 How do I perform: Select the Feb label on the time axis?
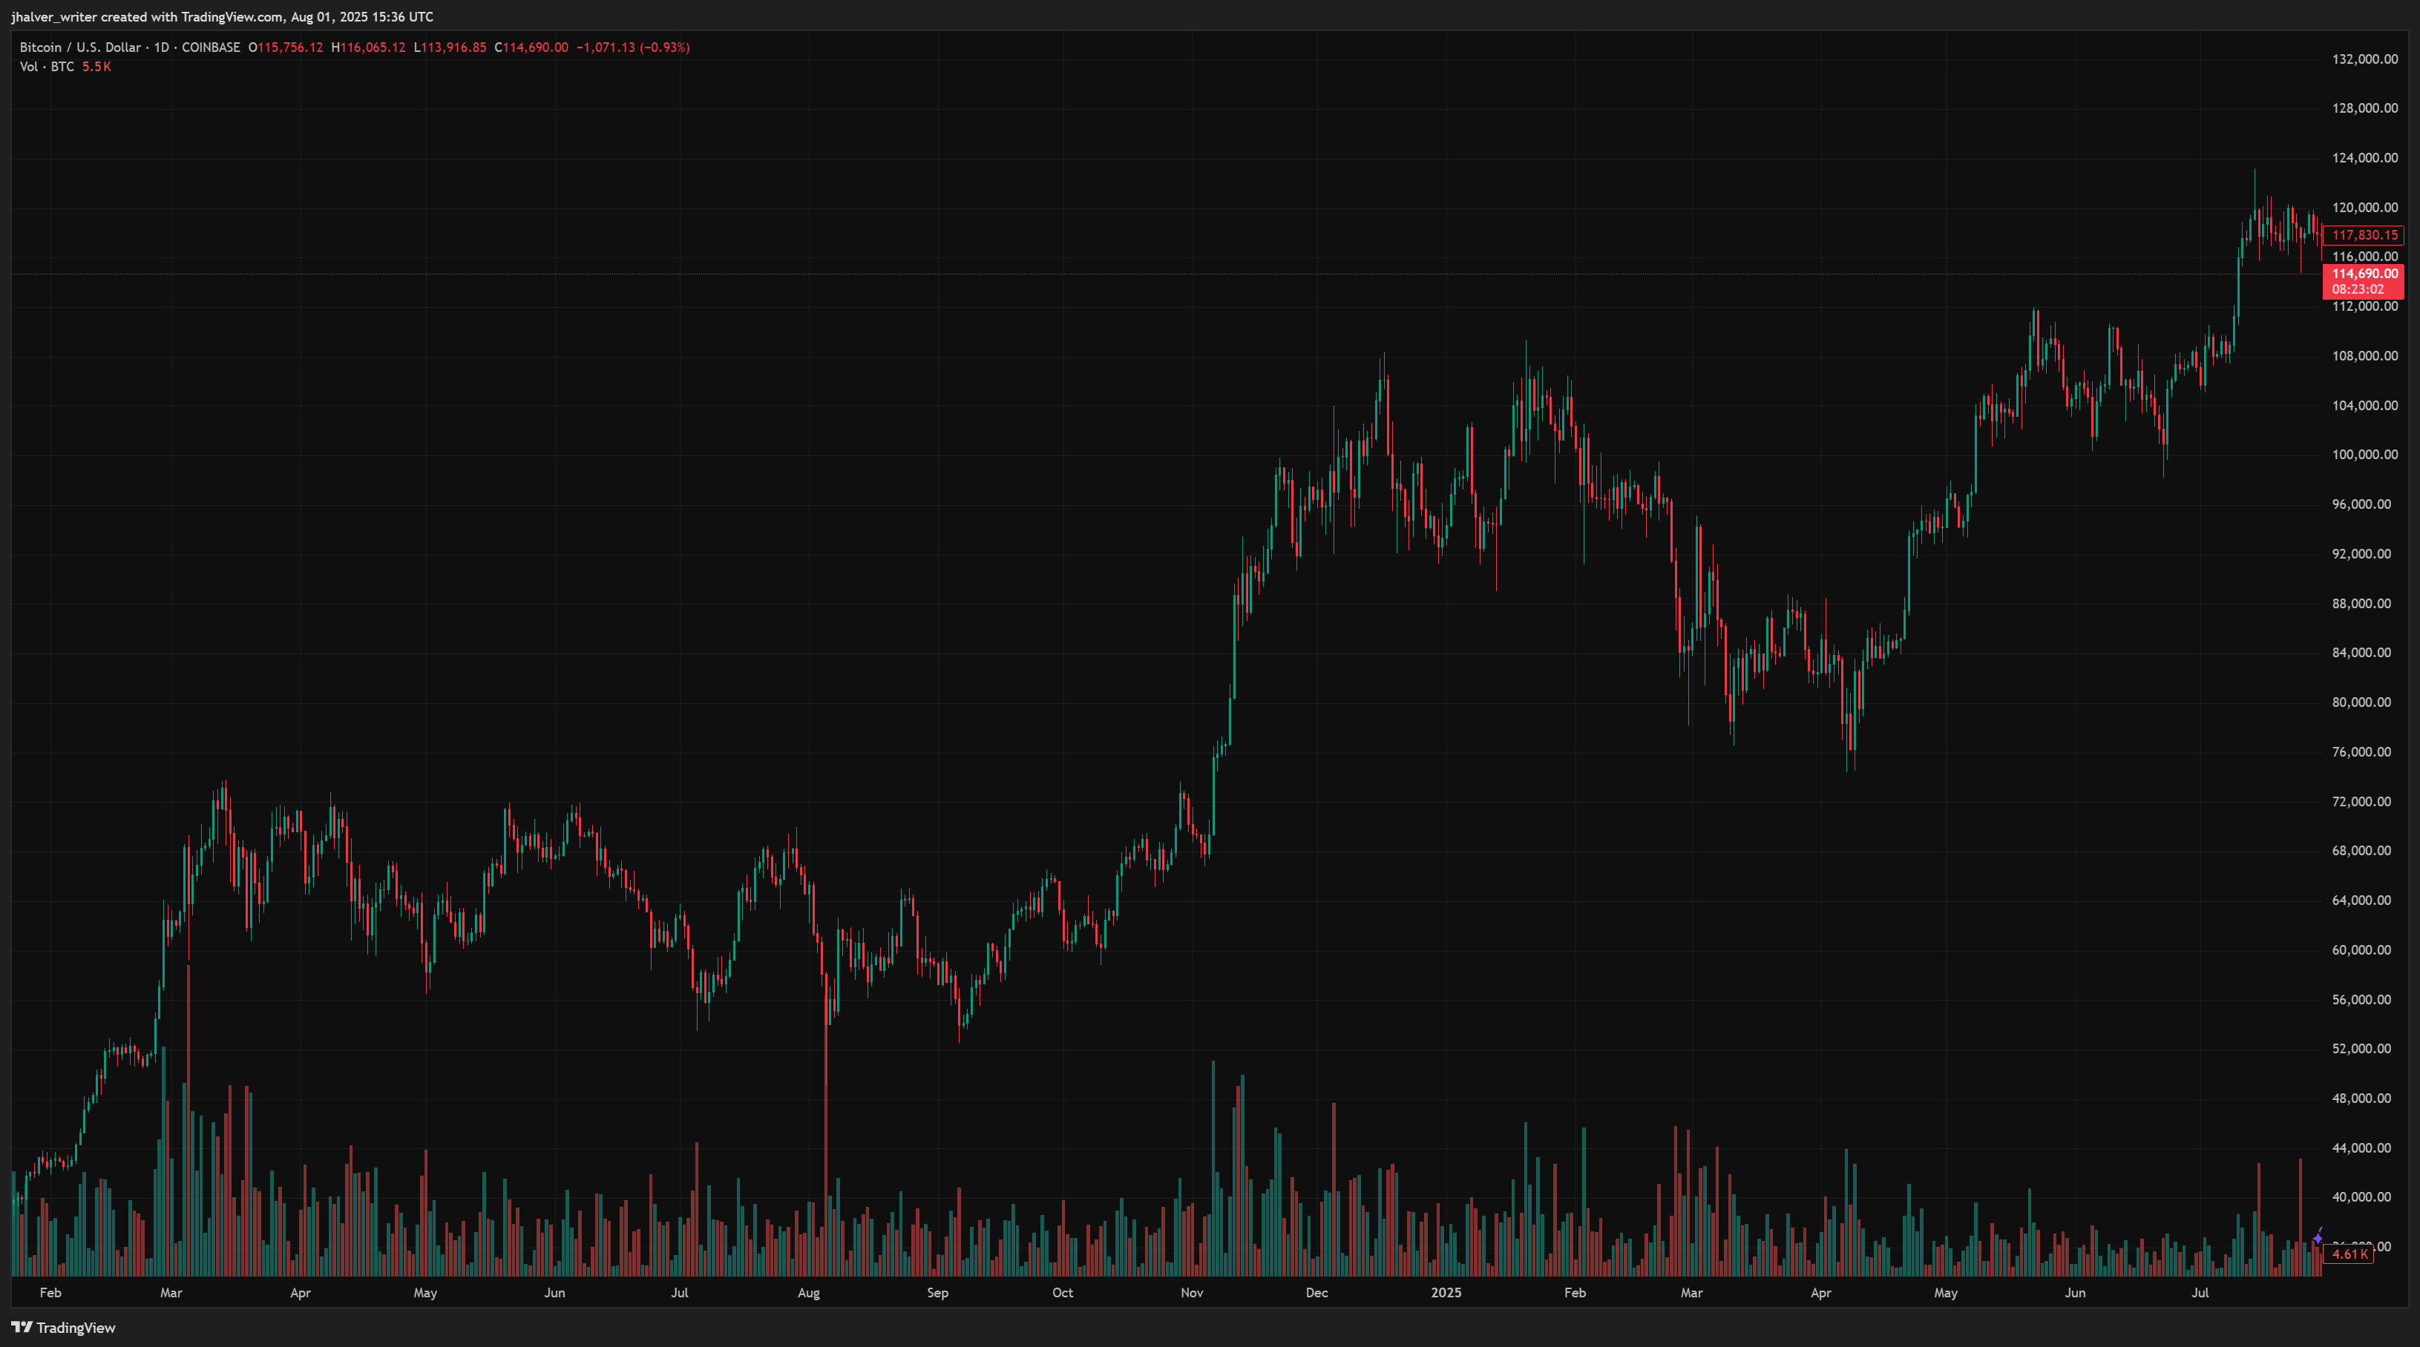pyautogui.click(x=50, y=1293)
